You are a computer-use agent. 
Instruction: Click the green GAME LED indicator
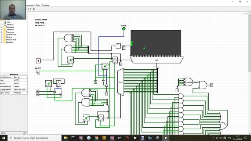pos(124,29)
